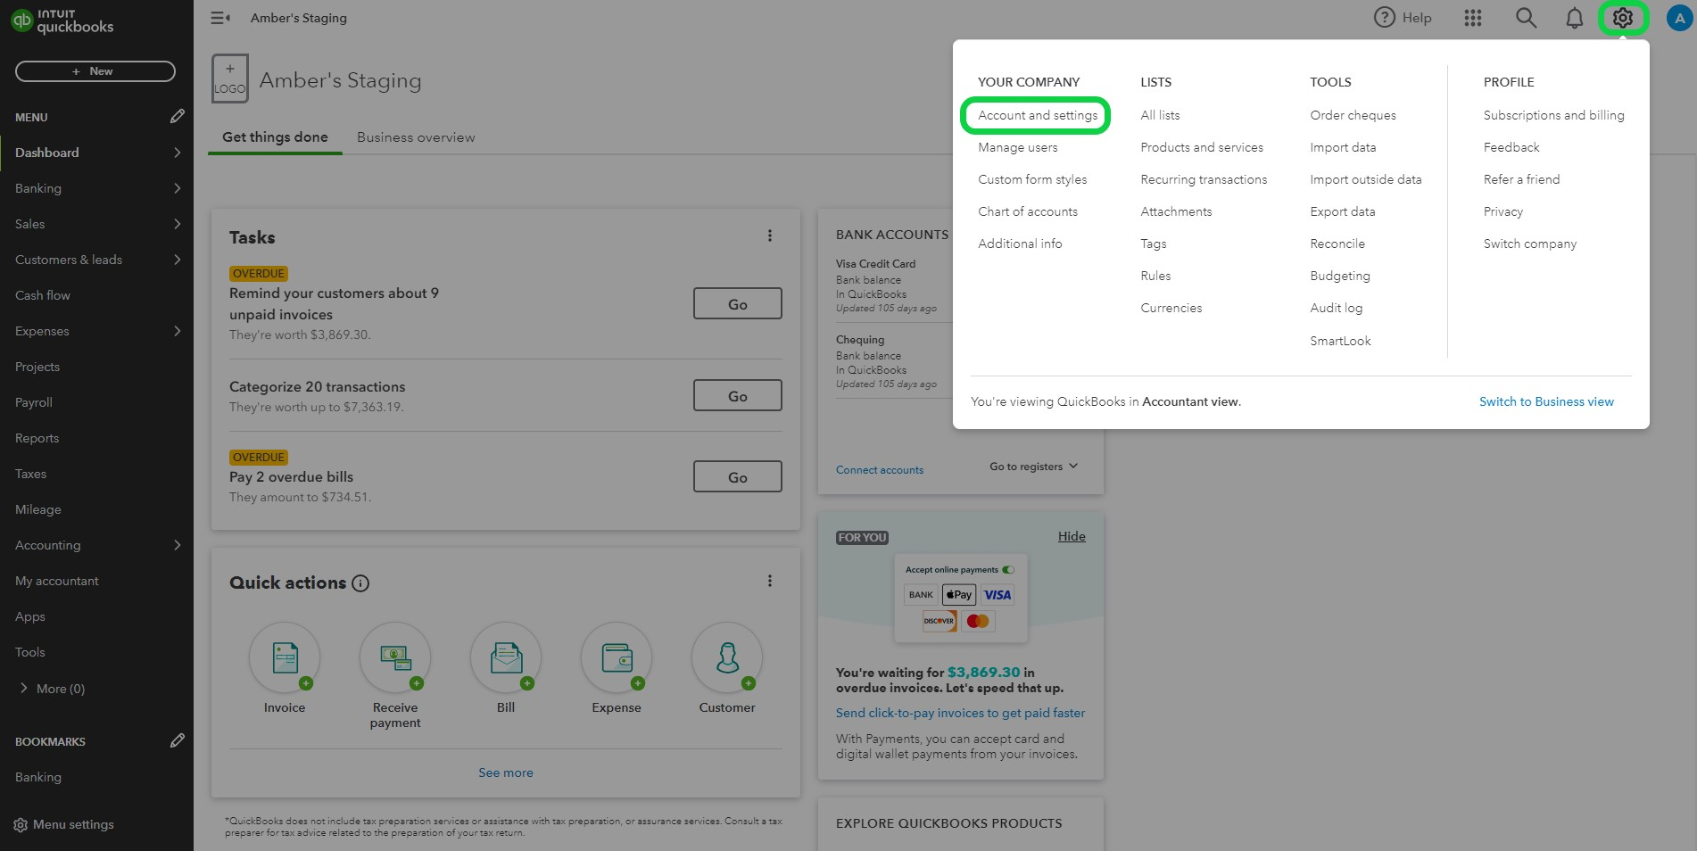
Task: Click Hide link on For You card
Action: click(x=1072, y=536)
